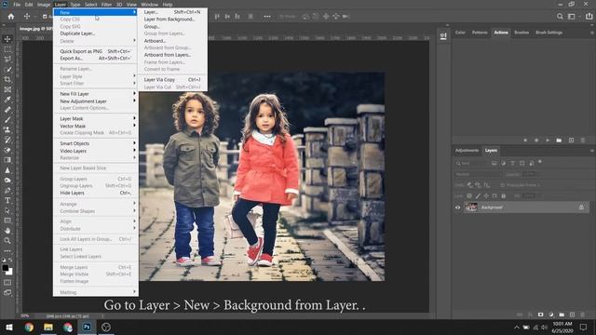
Task: Open the Windows Start button
Action: click(9, 327)
